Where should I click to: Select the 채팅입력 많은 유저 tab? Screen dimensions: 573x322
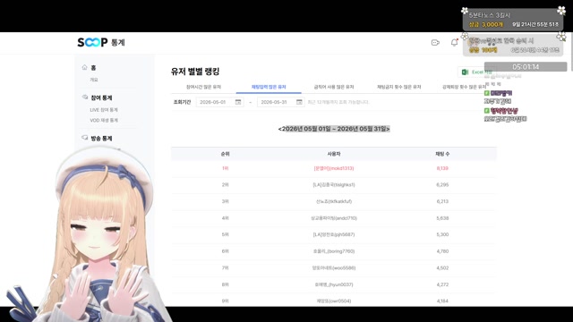(x=269, y=87)
